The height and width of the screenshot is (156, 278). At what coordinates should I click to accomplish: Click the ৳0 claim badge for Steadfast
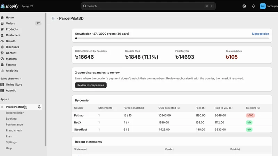click(x=249, y=129)
